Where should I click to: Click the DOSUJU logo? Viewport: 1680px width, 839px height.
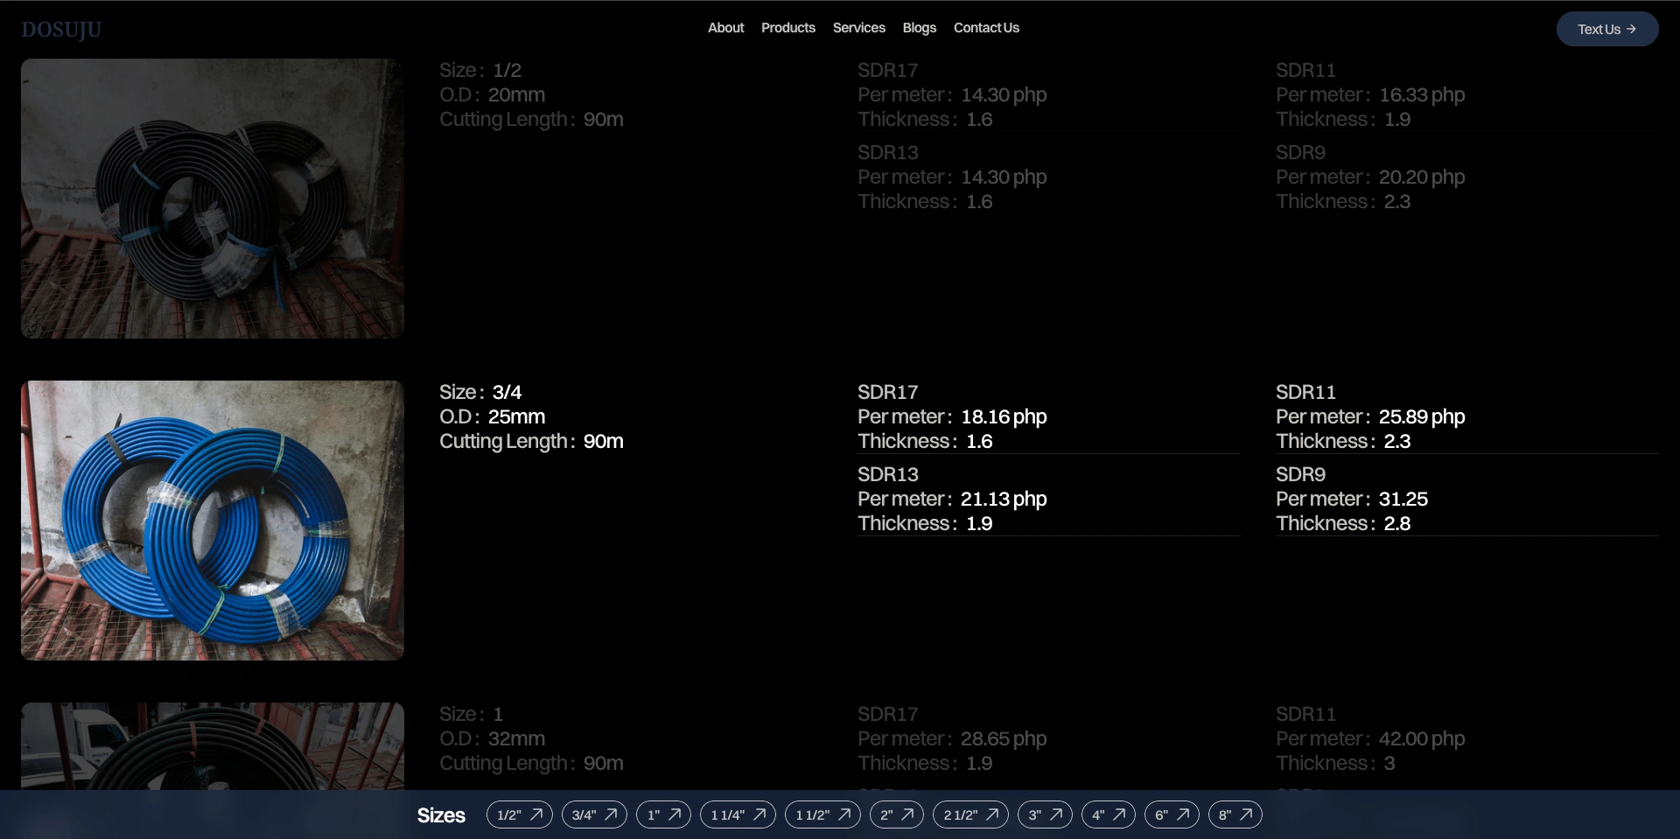point(61,30)
